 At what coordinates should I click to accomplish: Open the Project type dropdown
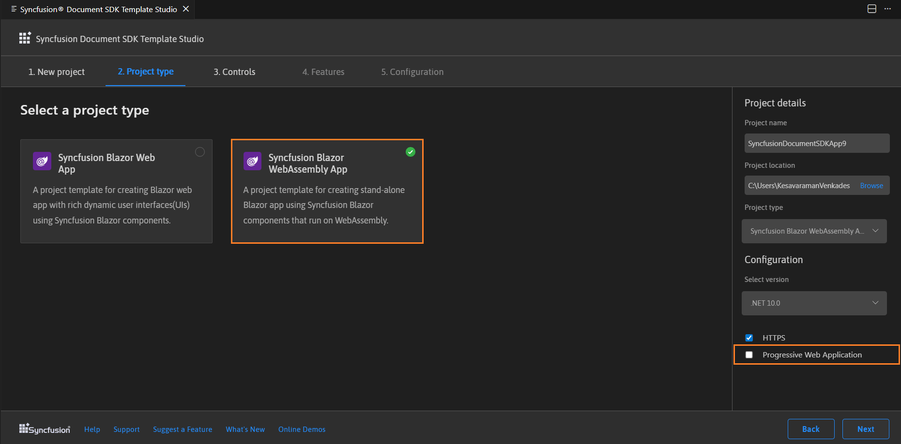point(814,231)
